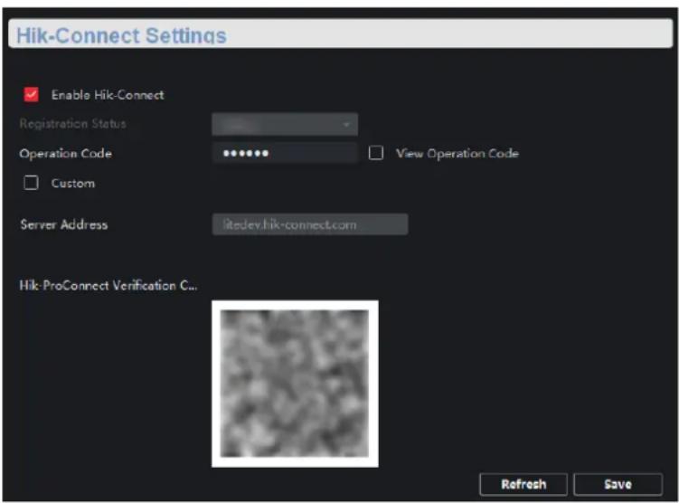This screenshot has height=503, width=679.
Task: Click into the Operation Code password field
Action: (x=285, y=153)
